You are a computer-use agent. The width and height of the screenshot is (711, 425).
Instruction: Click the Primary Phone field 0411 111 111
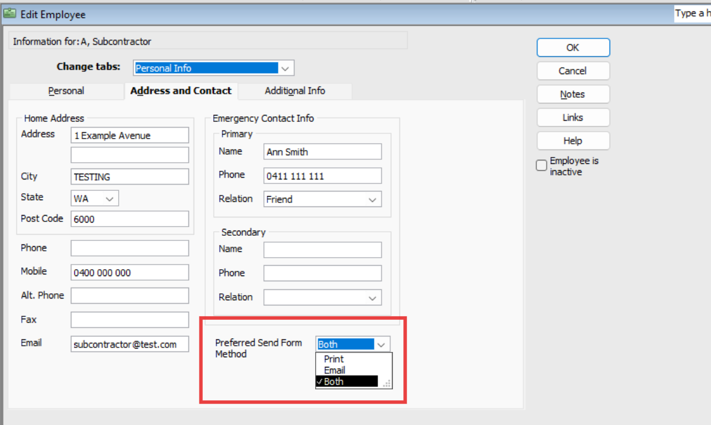[x=323, y=176]
